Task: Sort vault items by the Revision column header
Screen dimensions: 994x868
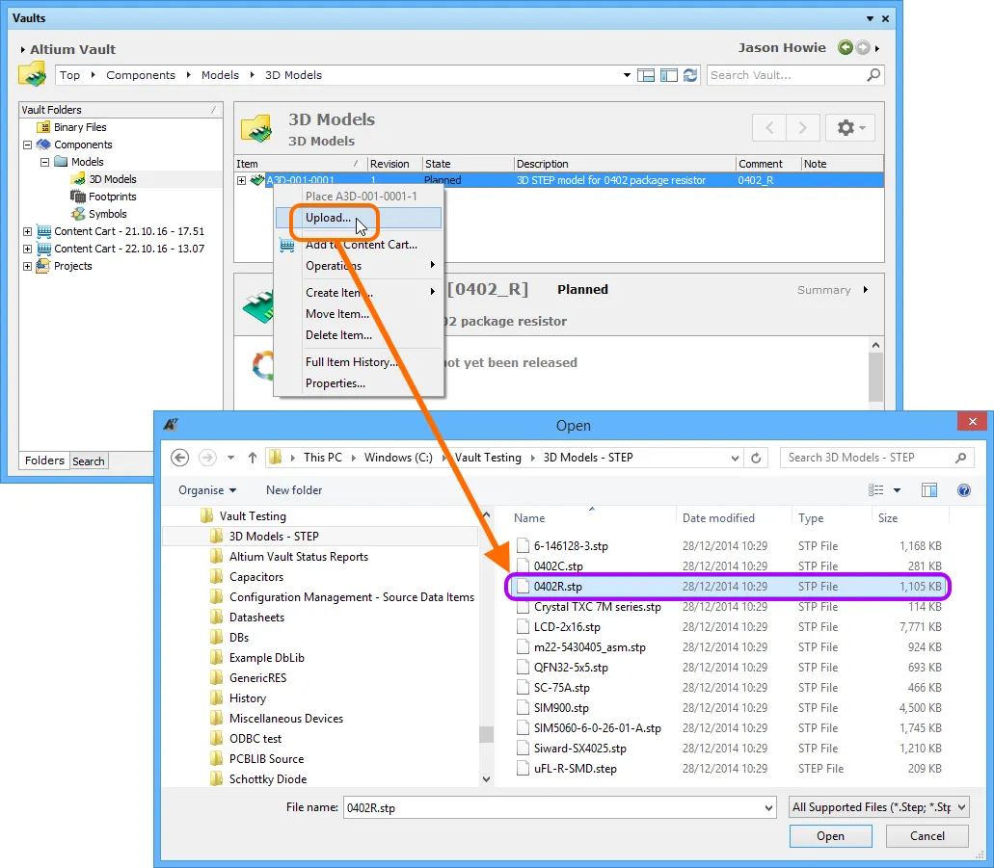Action: click(x=390, y=164)
